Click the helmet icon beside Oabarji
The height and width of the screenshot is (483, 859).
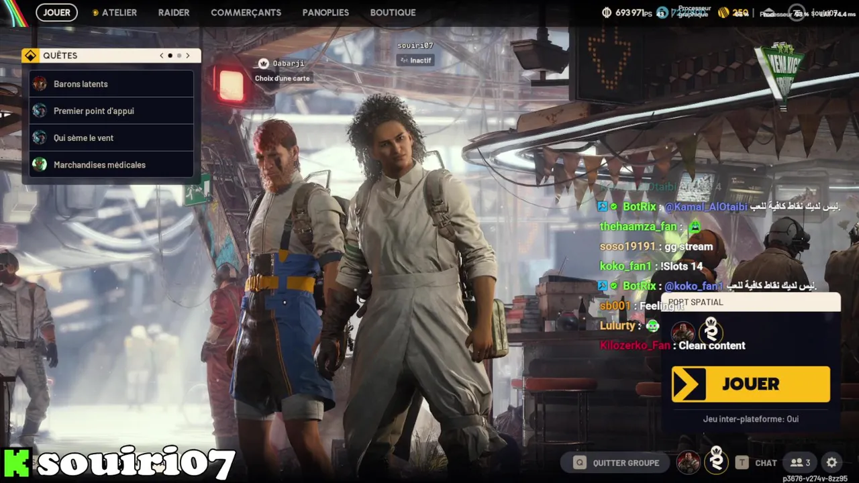[x=264, y=64]
